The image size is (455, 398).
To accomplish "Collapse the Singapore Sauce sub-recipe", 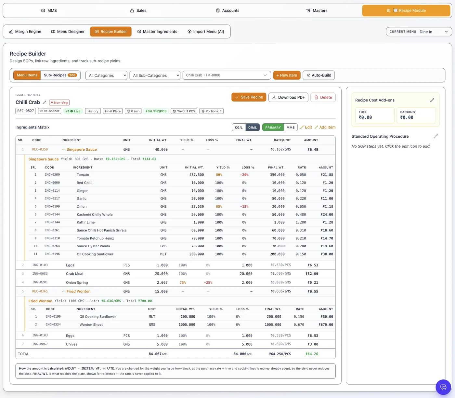I will (63, 150).
